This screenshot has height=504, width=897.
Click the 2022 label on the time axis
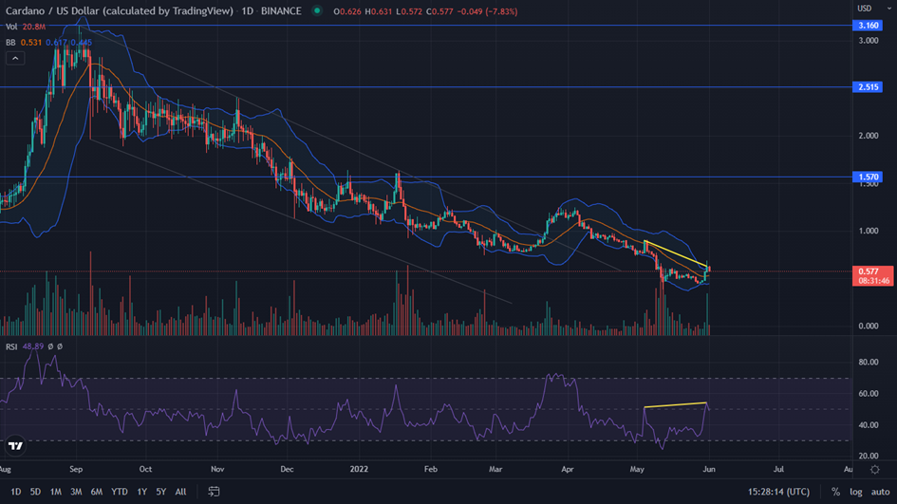[359, 469]
